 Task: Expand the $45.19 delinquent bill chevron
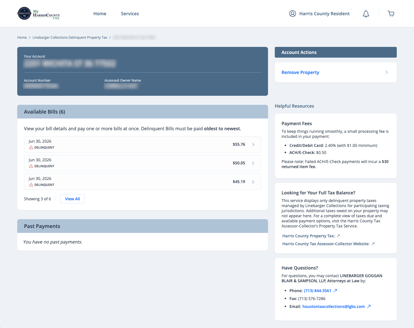253,182
